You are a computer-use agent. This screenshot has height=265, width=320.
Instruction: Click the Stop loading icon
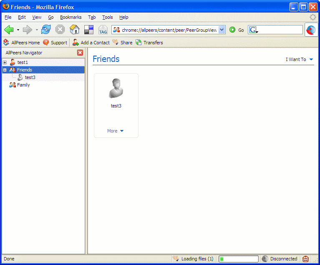[x=60, y=30]
